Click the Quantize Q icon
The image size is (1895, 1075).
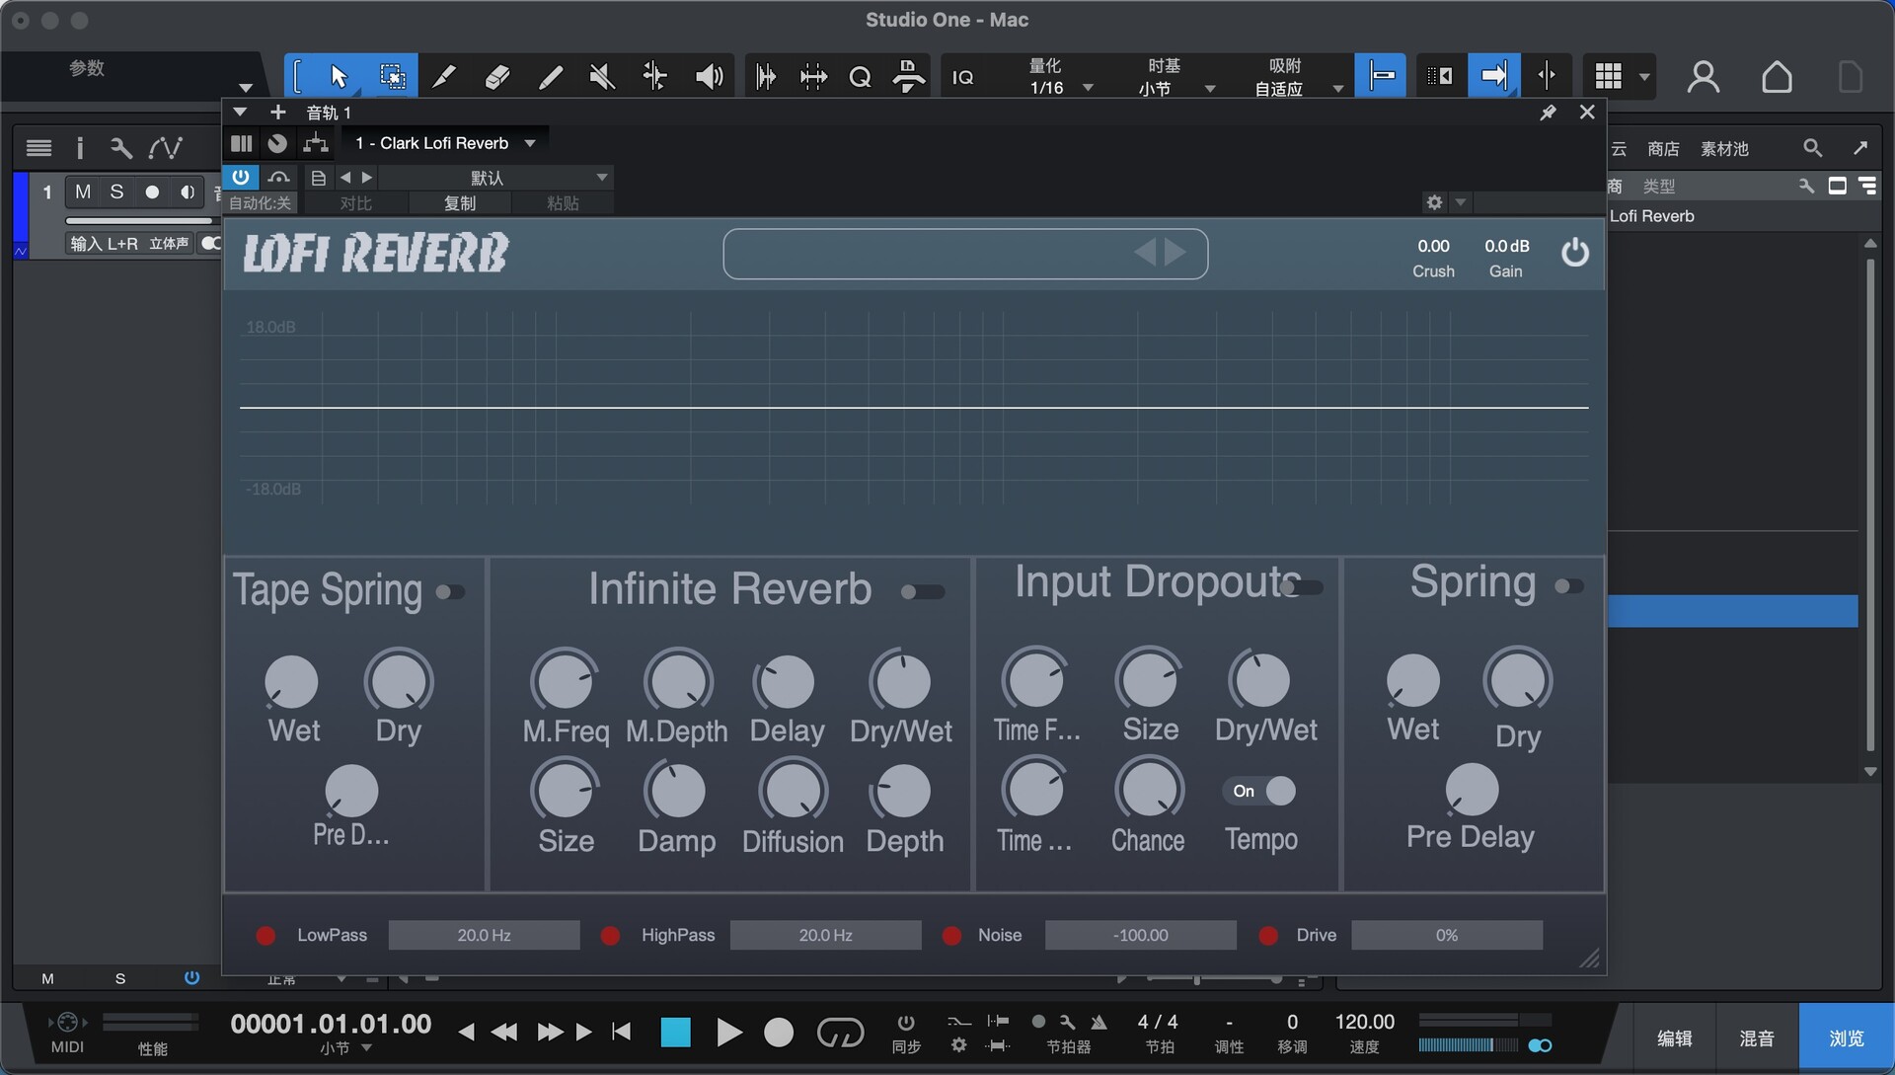point(860,76)
